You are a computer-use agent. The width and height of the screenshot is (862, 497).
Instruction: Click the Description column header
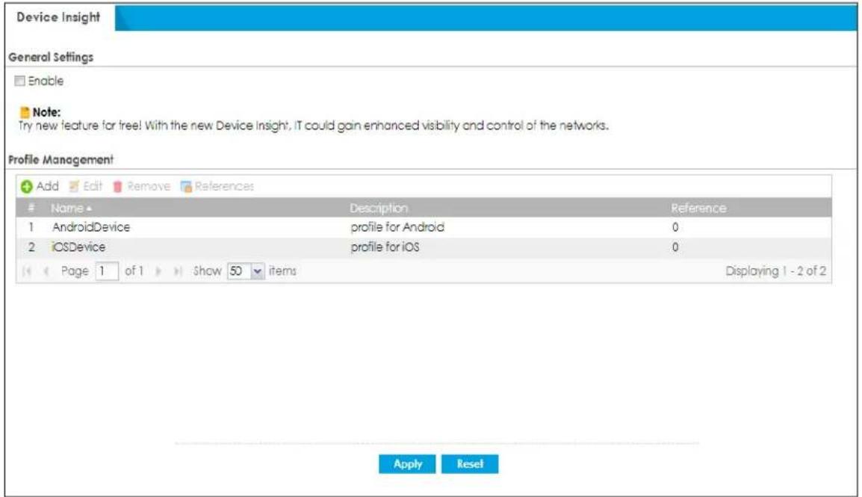pyautogui.click(x=379, y=209)
